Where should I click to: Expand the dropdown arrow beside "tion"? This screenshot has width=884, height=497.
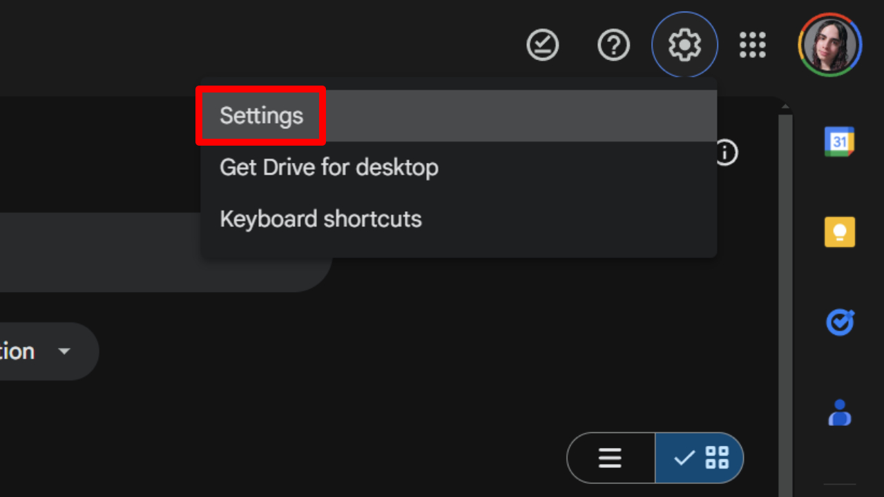[x=64, y=351]
